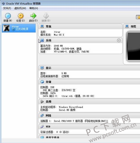The height and width of the screenshot is (143, 140).
Task: Click the acceleration value 'VT-x/AMD-V'
Action: [x=60, y=52]
